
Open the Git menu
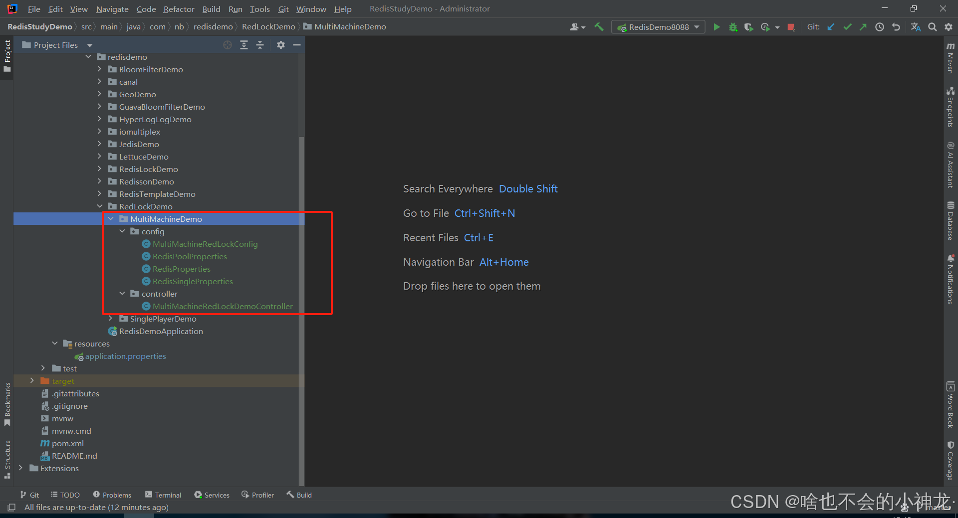pyautogui.click(x=283, y=9)
